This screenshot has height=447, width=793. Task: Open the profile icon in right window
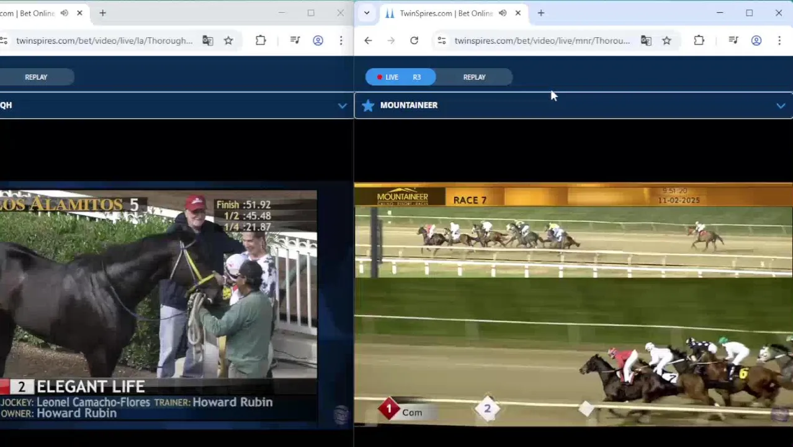coord(756,40)
